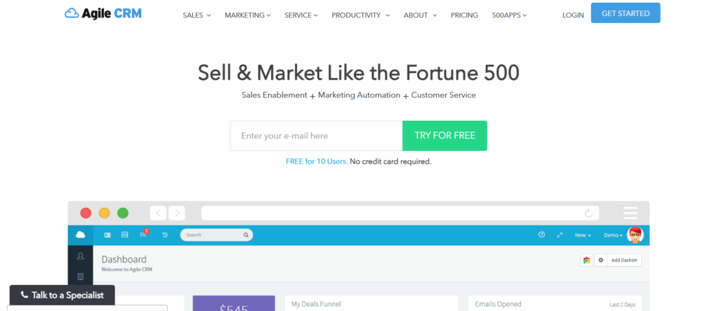This screenshot has height=311, width=719.
Task: Expand the 500APPS dropdown menu
Action: pos(509,15)
